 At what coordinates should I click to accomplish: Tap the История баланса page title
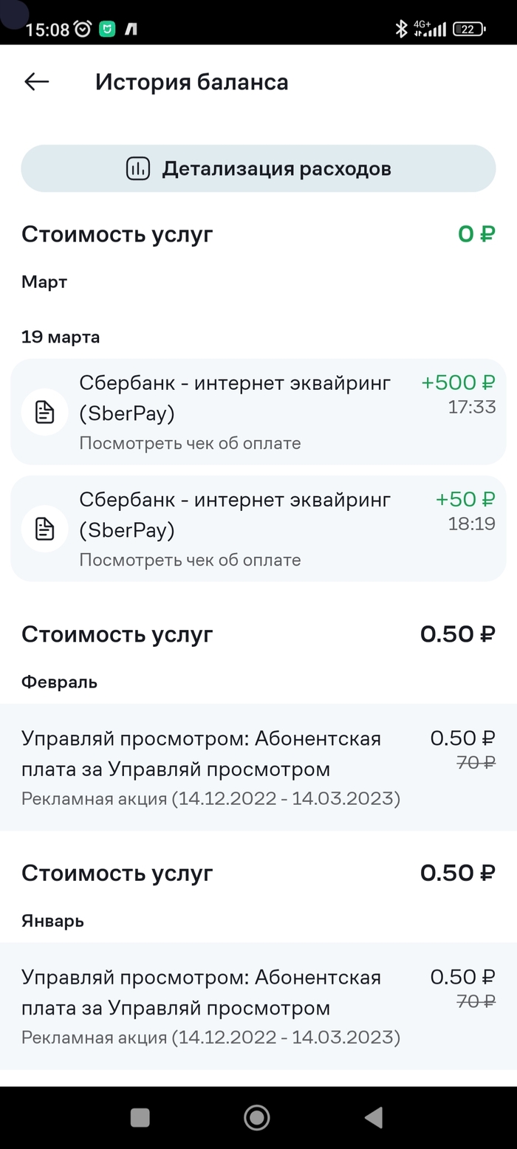coord(191,82)
